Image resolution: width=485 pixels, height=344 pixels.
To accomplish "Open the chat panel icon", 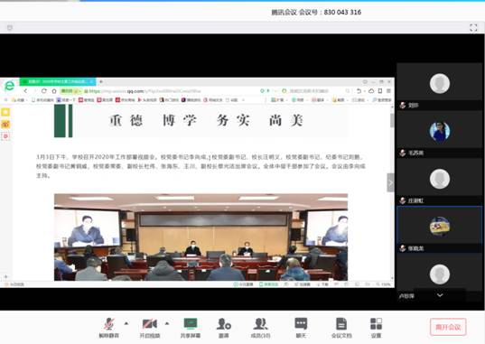I will (301, 327).
